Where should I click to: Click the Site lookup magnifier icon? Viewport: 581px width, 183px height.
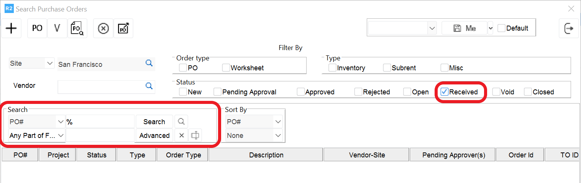(149, 63)
